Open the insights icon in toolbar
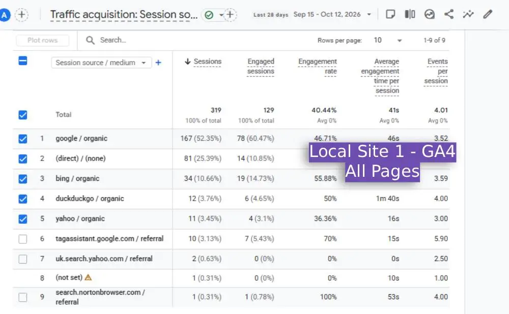Screen dimensions: 509x314 pos(430,14)
